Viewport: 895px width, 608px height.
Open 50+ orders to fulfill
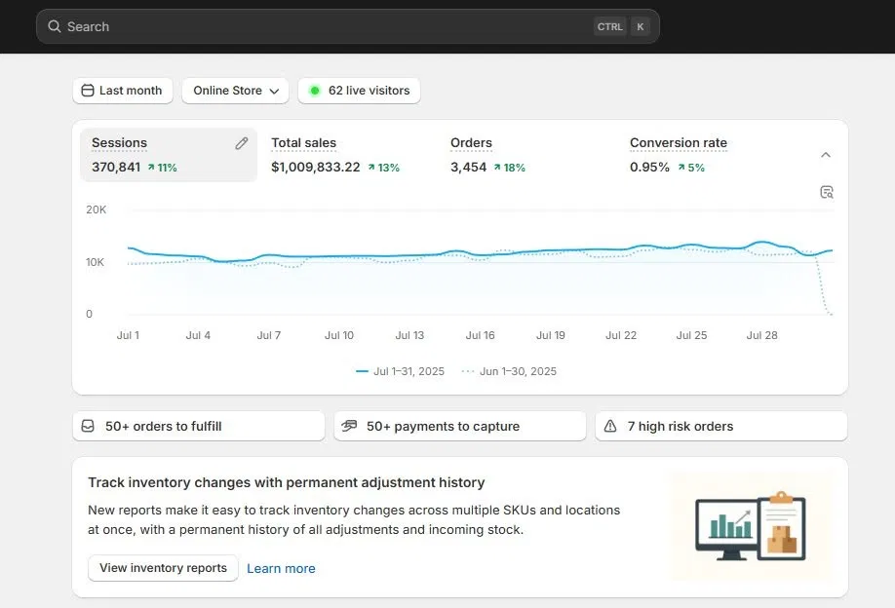[199, 426]
